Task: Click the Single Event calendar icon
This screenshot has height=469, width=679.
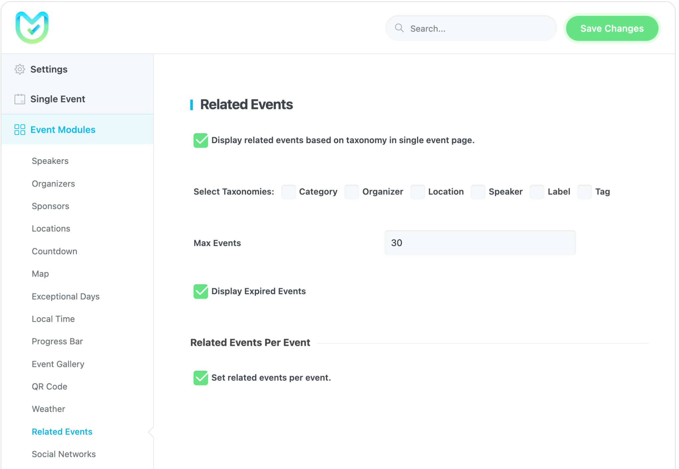Action: (x=20, y=99)
